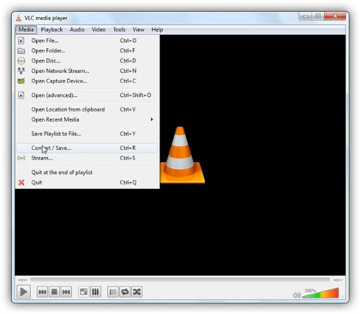Select the Stream... menu entry

tap(87, 158)
